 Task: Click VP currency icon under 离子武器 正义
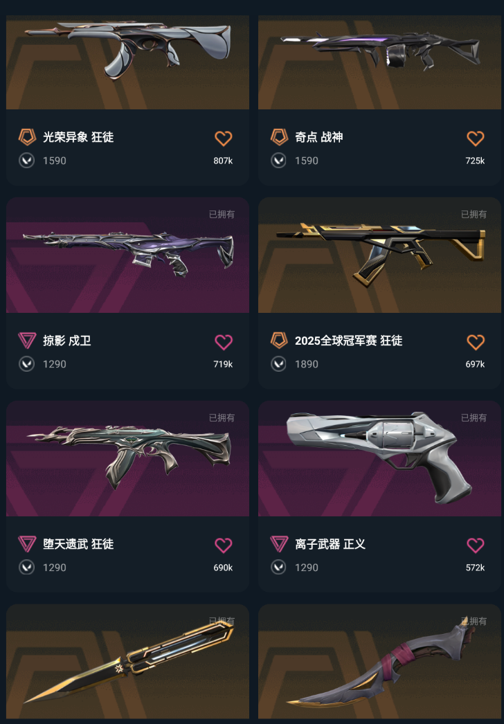278,567
